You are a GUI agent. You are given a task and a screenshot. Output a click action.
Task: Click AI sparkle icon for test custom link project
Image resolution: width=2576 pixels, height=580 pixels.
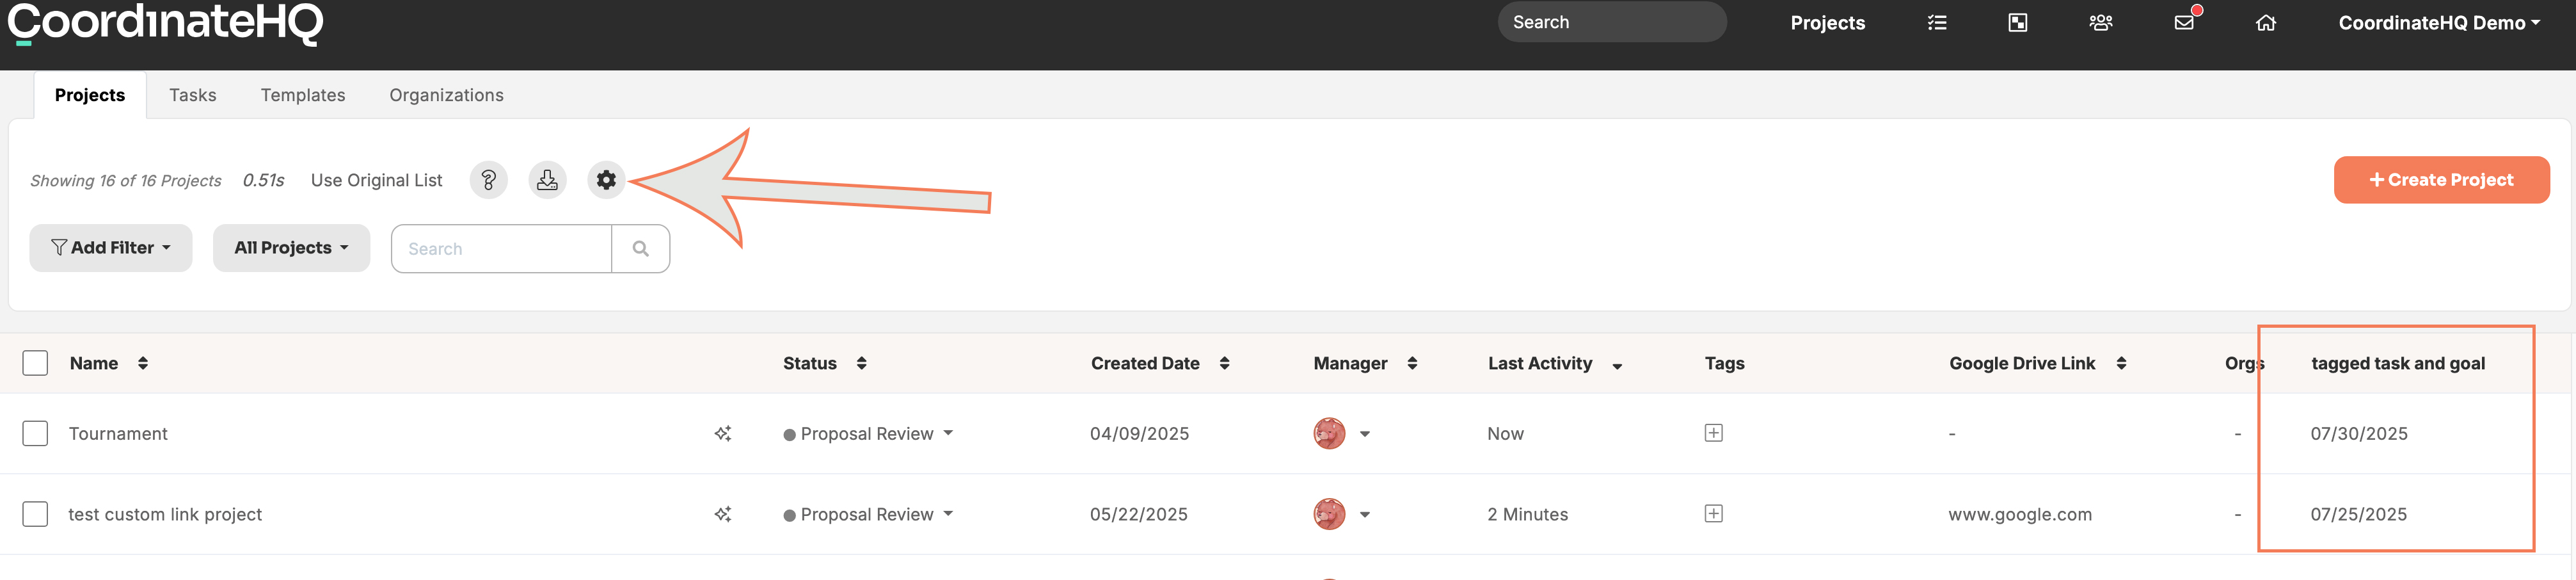[x=722, y=514]
